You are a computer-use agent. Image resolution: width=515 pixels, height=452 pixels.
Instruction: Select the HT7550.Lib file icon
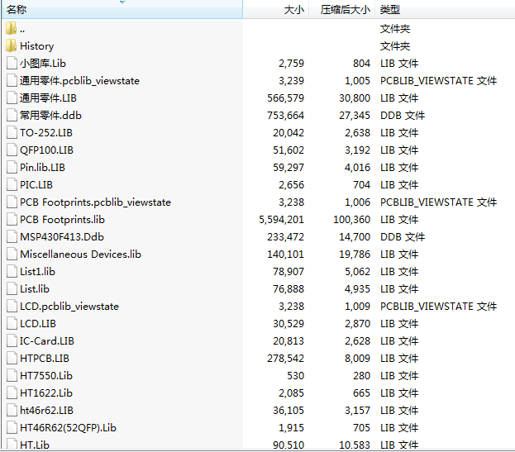click(x=12, y=375)
